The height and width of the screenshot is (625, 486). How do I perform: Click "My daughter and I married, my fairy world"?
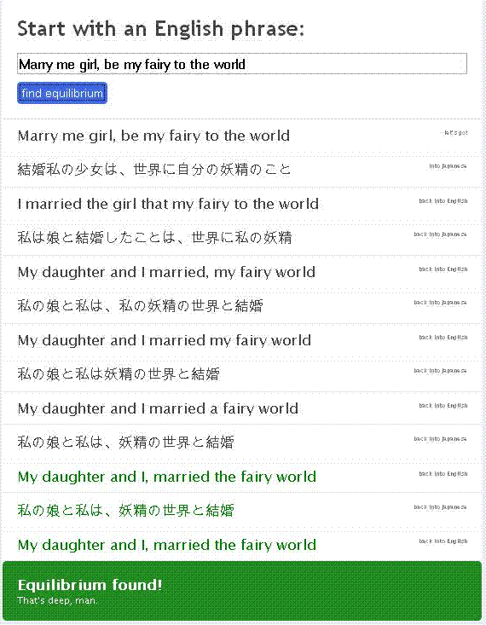tap(166, 272)
